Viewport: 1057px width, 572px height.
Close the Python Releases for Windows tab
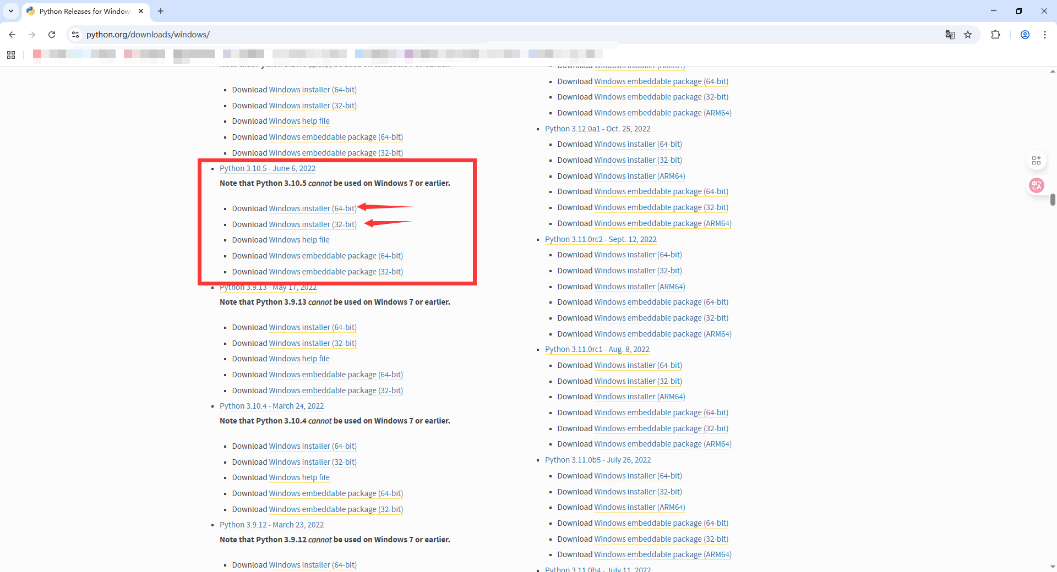(141, 11)
